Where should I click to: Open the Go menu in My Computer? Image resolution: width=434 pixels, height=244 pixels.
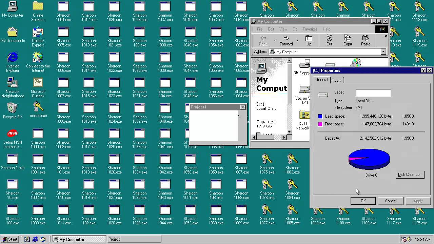coord(295,29)
